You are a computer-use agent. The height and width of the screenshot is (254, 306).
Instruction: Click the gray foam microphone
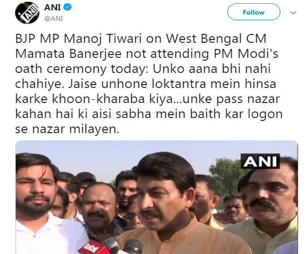[113, 246]
